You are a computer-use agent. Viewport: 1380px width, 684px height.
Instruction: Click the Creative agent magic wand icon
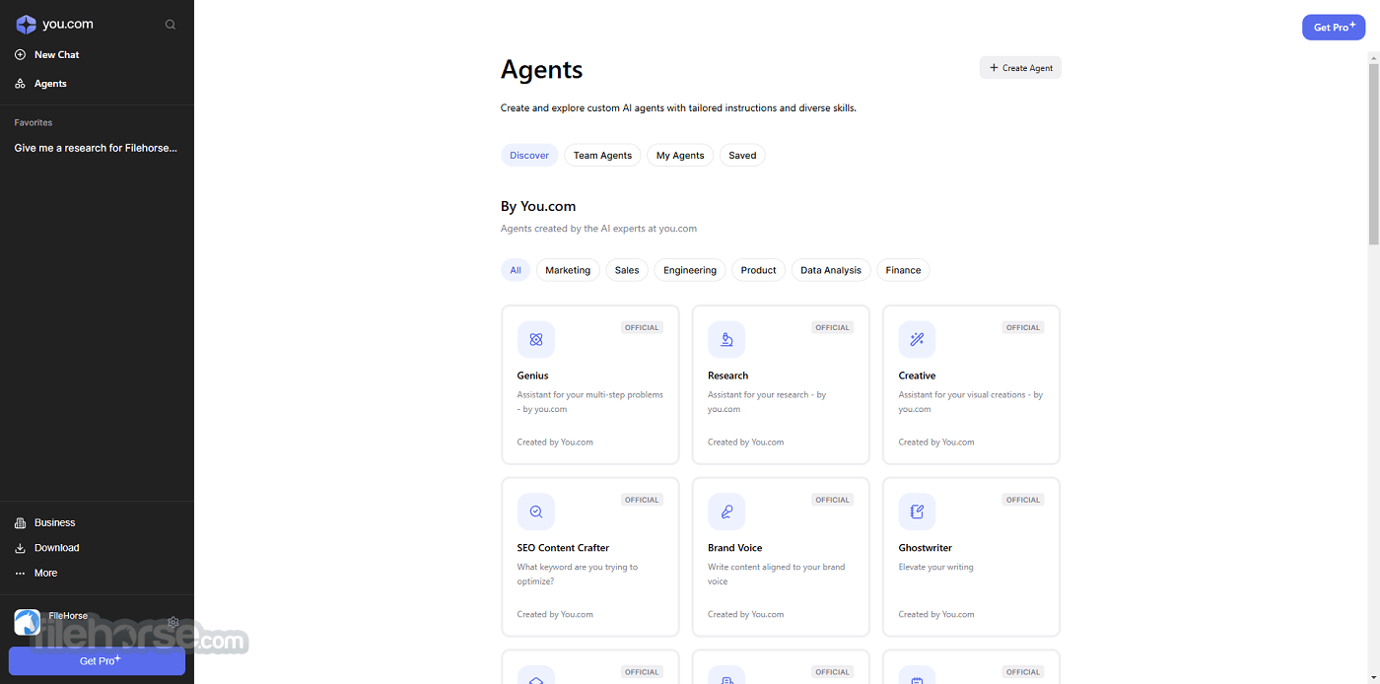pos(917,339)
